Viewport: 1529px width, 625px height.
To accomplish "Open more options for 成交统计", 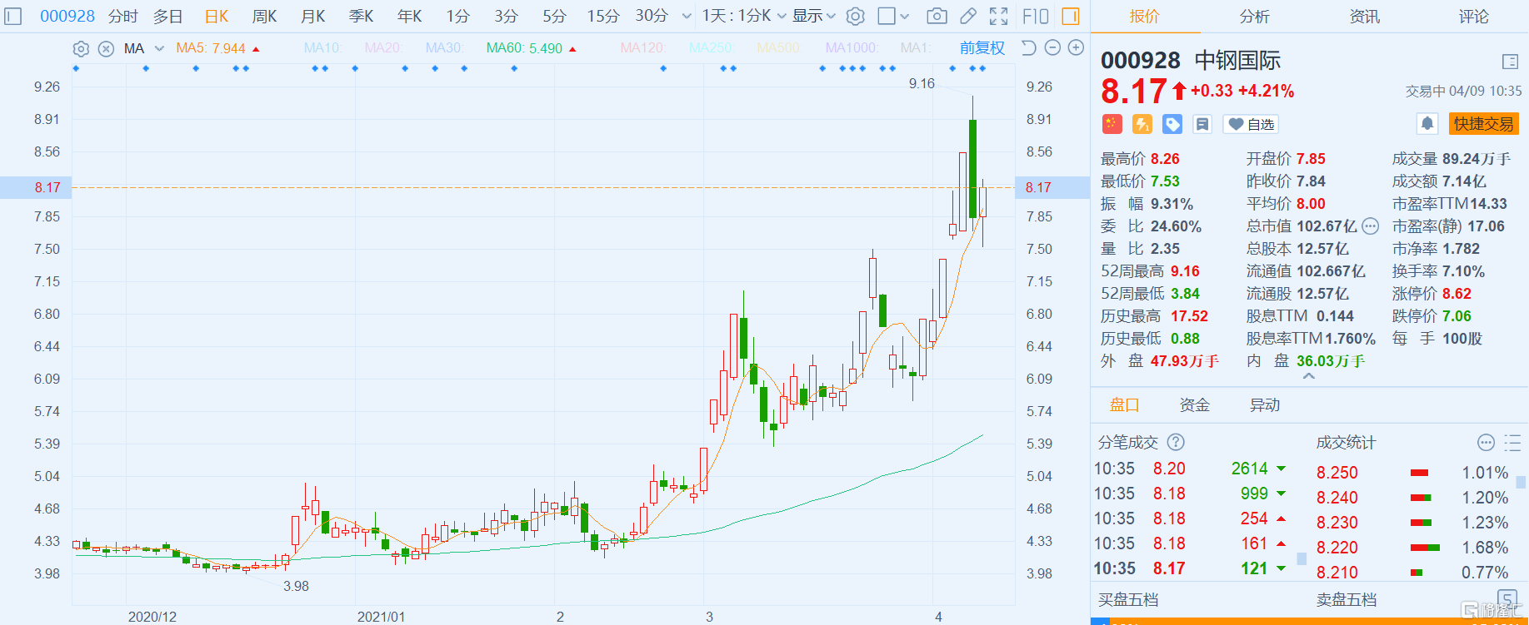I will coord(1486,442).
